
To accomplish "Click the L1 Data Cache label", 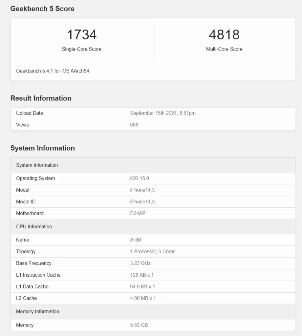I will point(32,286).
